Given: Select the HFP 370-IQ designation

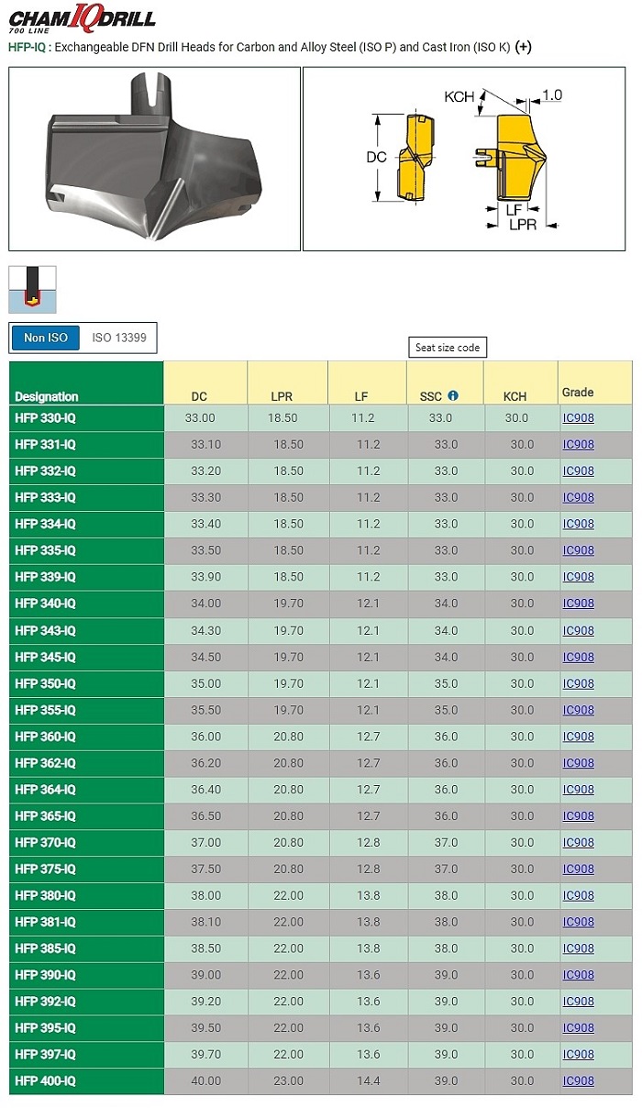Looking at the screenshot, I should point(46,842).
